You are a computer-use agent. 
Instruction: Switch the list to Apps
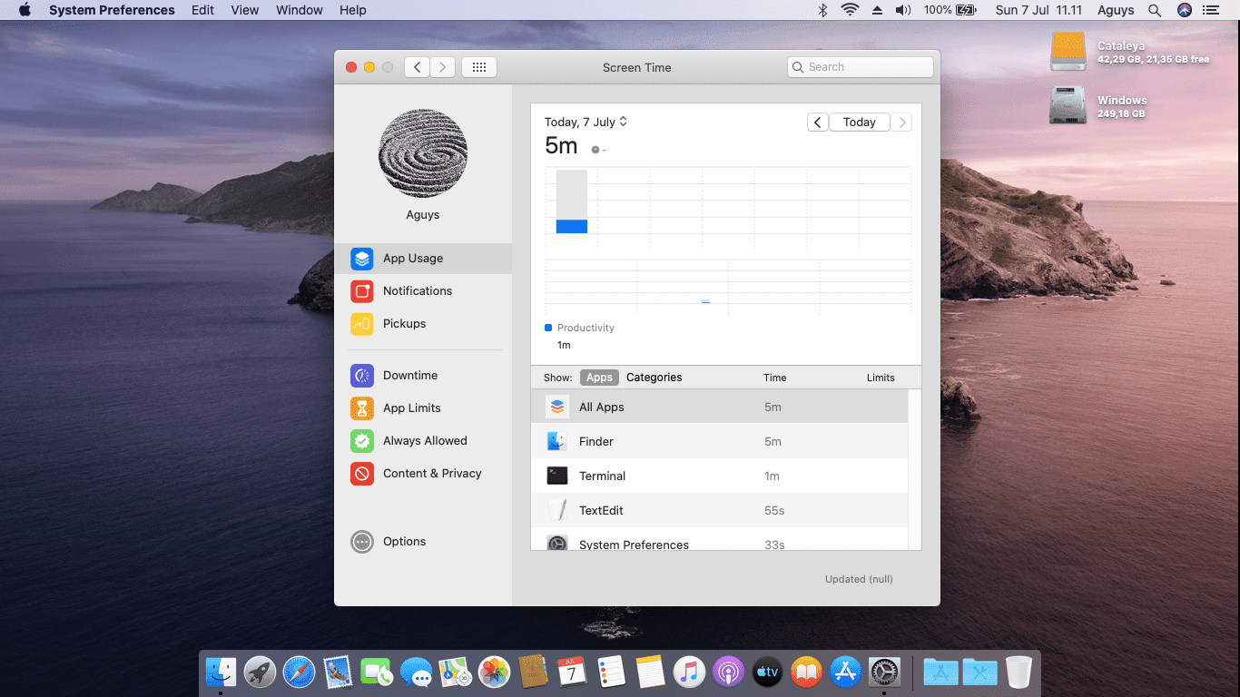click(x=599, y=378)
